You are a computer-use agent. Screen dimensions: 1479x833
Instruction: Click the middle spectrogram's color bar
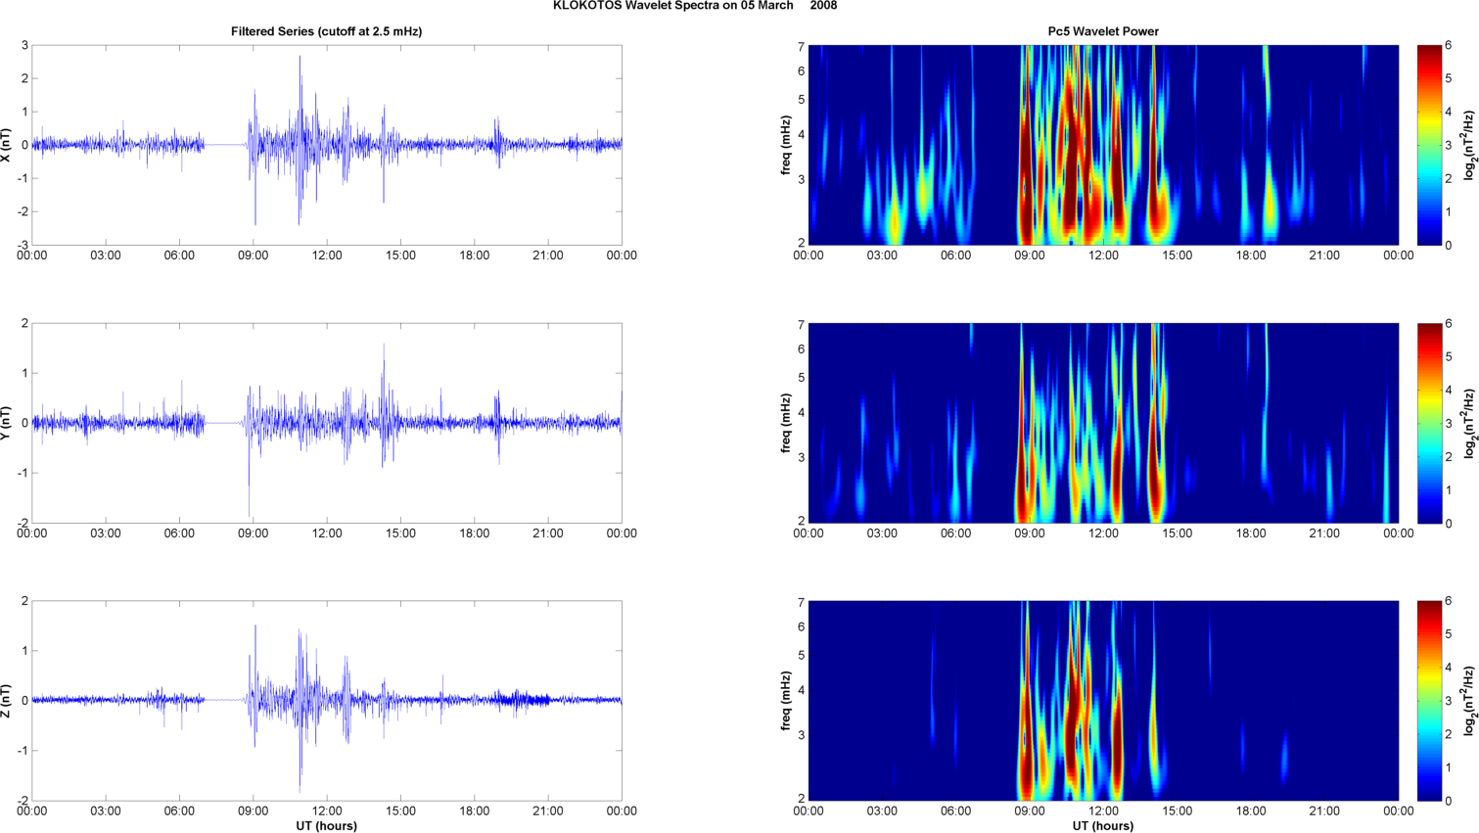[1429, 423]
